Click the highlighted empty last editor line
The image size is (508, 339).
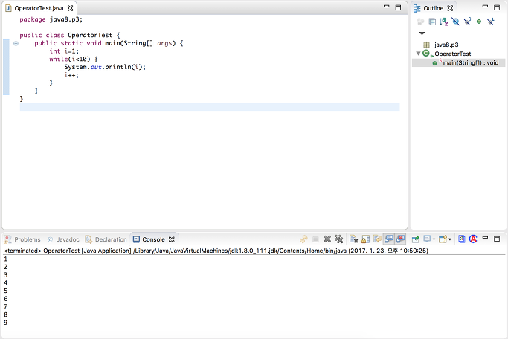point(210,107)
